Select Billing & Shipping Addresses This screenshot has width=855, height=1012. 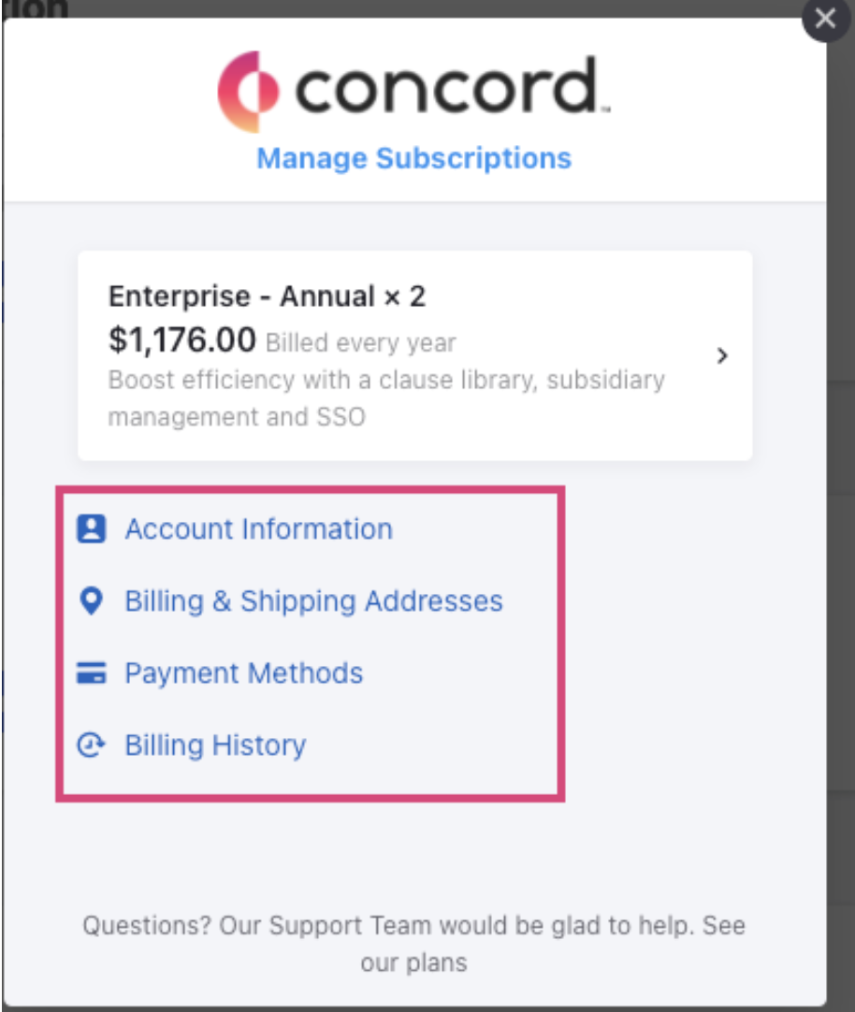(315, 601)
